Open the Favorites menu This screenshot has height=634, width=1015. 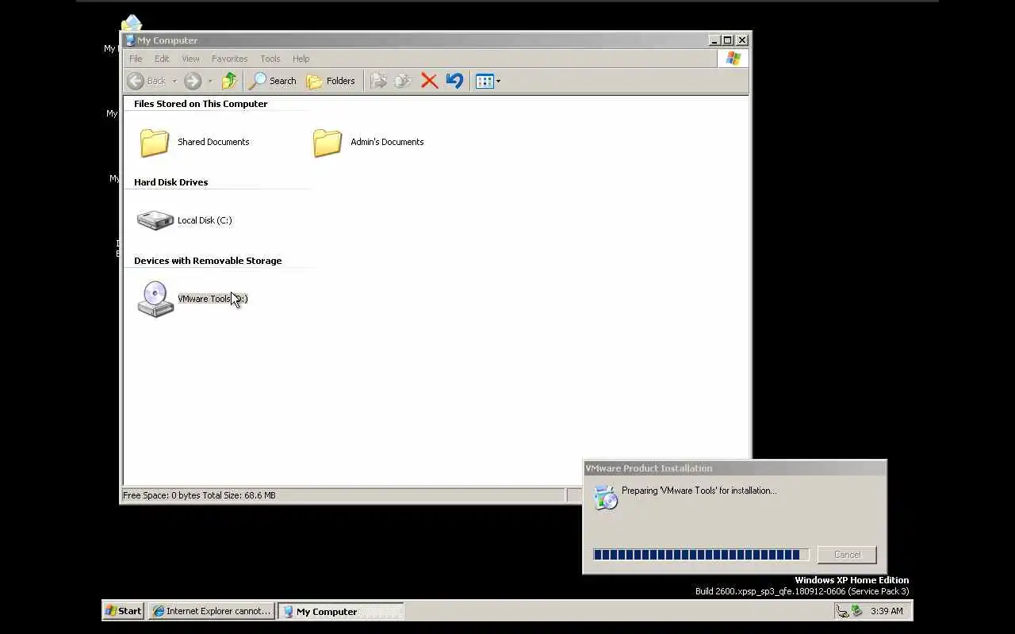click(229, 59)
